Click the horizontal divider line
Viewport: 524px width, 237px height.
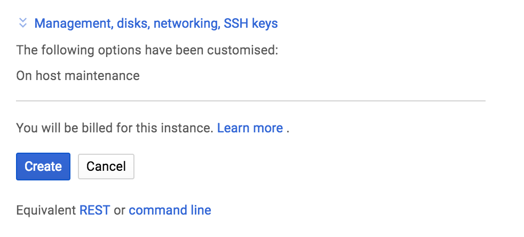click(x=251, y=100)
